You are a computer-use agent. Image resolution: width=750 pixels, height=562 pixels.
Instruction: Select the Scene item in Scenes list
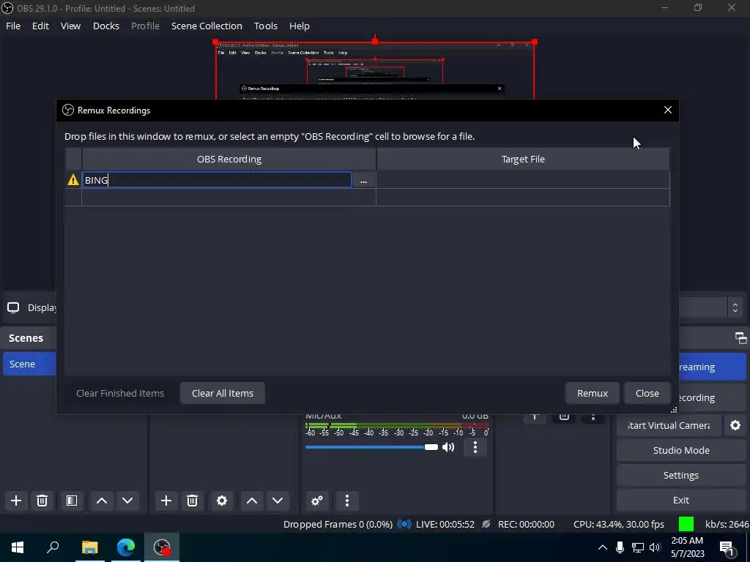[x=29, y=364]
